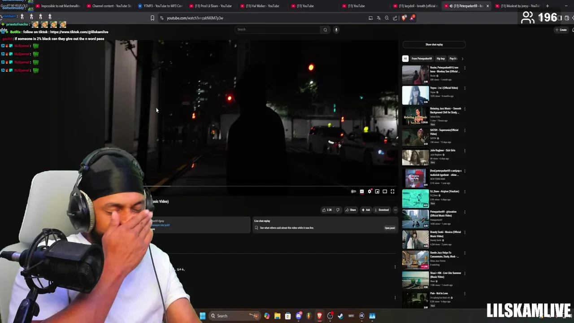Viewport: 574px width, 323px height.
Task: Enter fullscreen on the video player
Action: pos(392,192)
